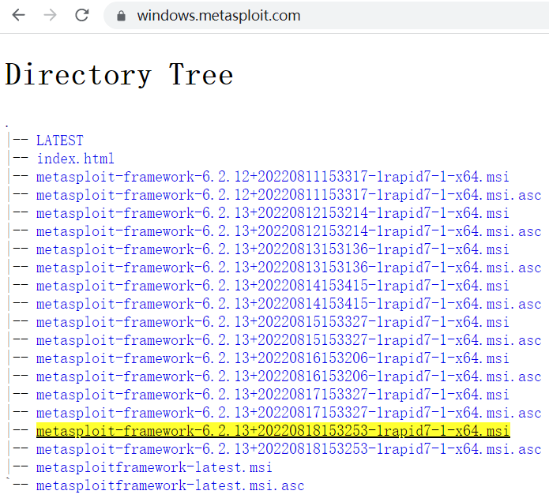Open 6.2.13+20220813153136 x64.msi.asc signature

click(x=289, y=268)
